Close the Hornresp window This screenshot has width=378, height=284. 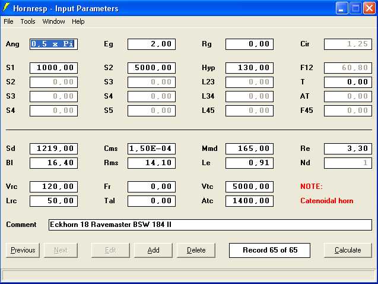point(369,8)
